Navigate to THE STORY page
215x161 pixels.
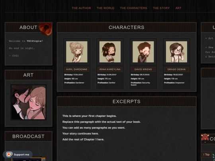(x=161, y=8)
